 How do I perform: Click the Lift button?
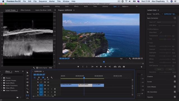pyautogui.click(x=115, y=67)
